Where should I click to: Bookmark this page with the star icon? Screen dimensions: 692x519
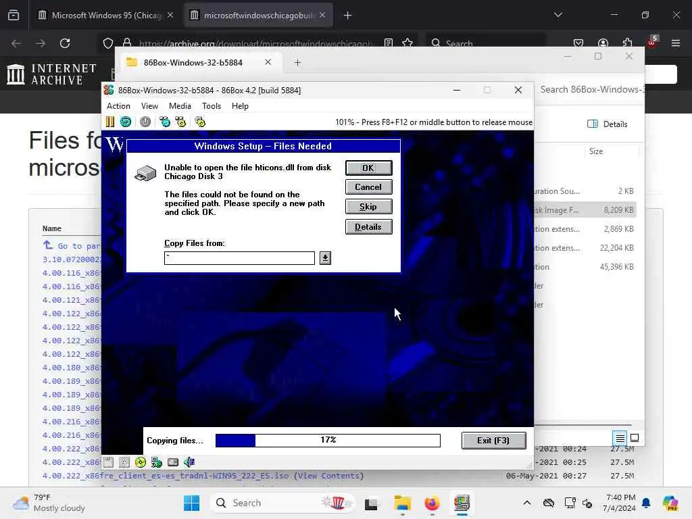coord(407,43)
